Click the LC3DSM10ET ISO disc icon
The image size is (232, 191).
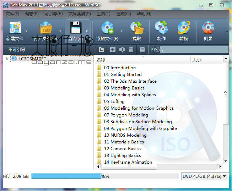[14, 59]
